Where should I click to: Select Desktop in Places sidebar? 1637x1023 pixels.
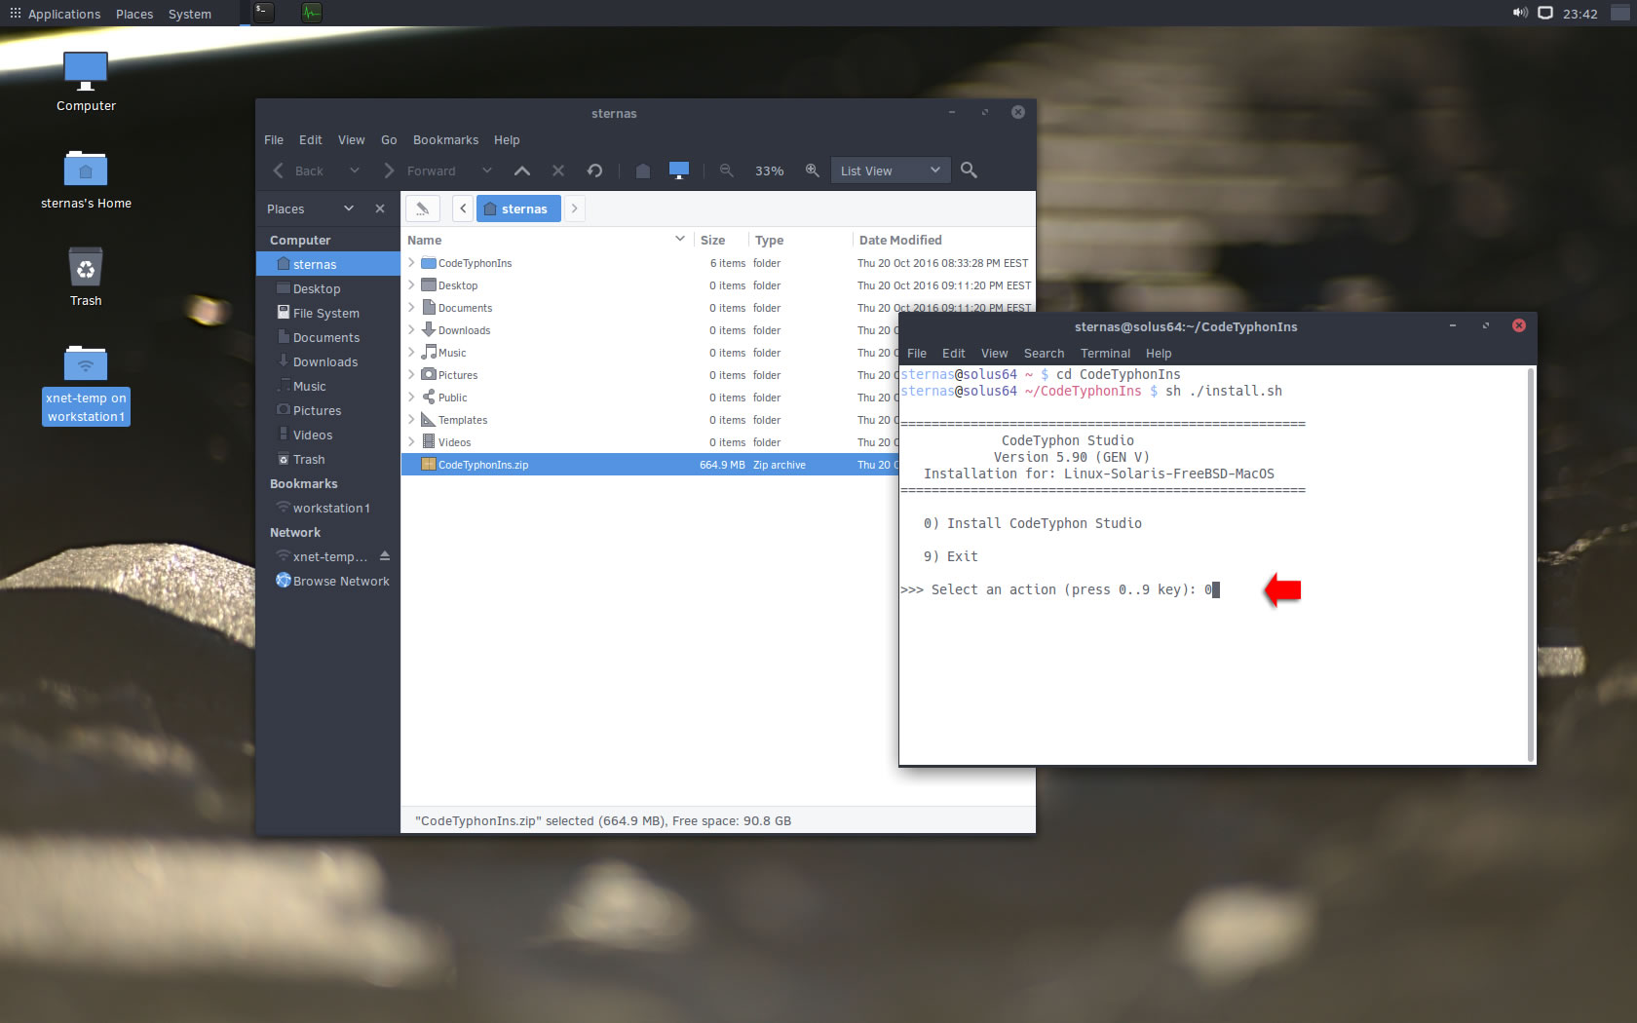[327, 288]
